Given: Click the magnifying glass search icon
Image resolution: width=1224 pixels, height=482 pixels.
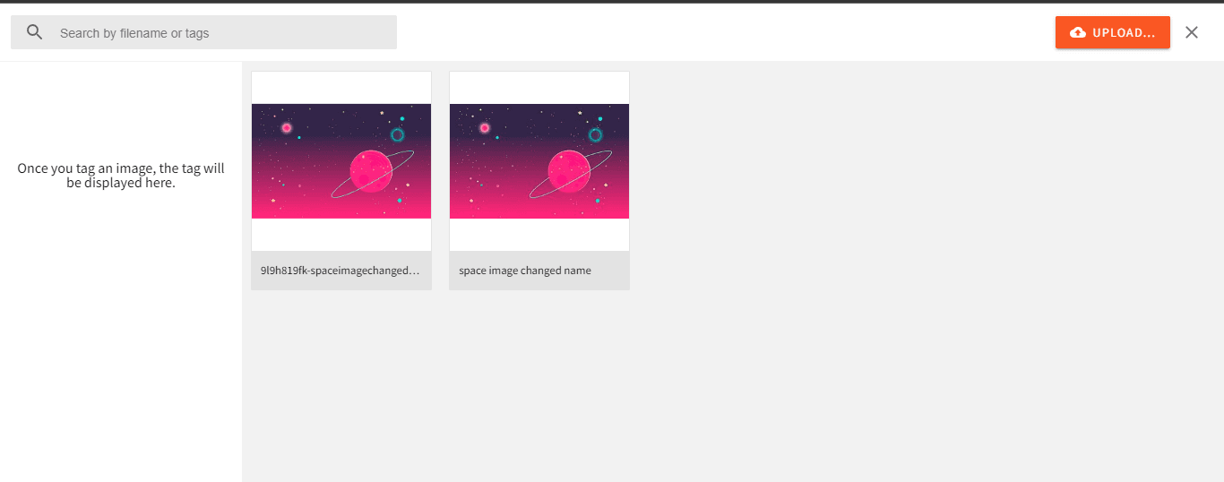Looking at the screenshot, I should tap(35, 33).
